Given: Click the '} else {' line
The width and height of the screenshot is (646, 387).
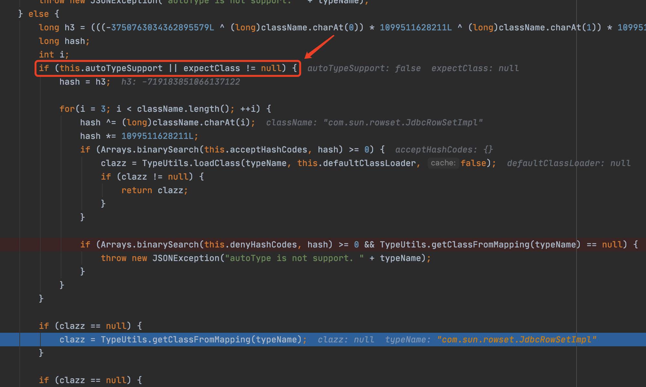Looking at the screenshot, I should click(x=39, y=14).
